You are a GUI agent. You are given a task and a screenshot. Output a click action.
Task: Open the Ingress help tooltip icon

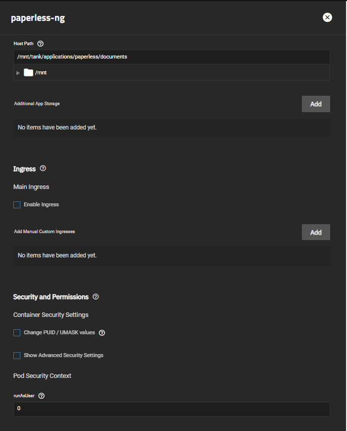pos(43,168)
